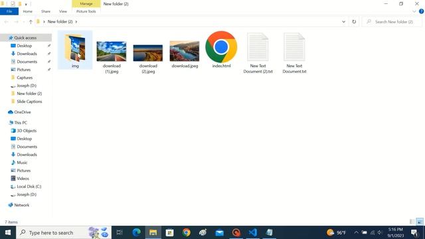Open pinned Desktop under Quick access
Screen dimensions: 425x239
tap(25, 46)
